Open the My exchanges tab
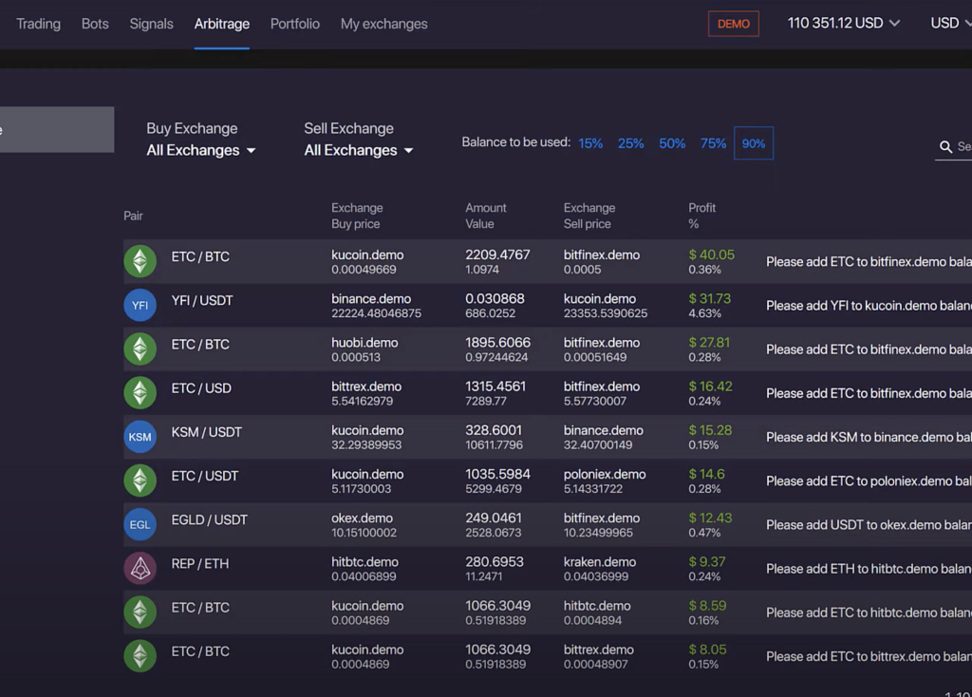Screen dimensions: 972x697 point(383,24)
